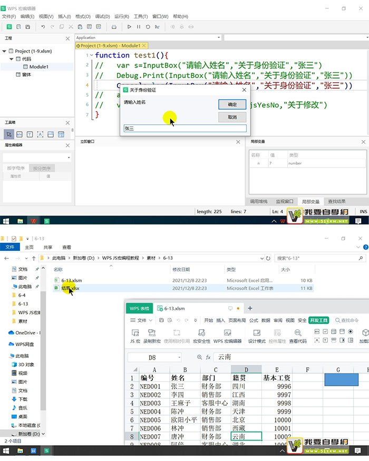This screenshot has height=461, width=369.
Task: Select the pointer tool in the toolbox
Action: [x=9, y=134]
